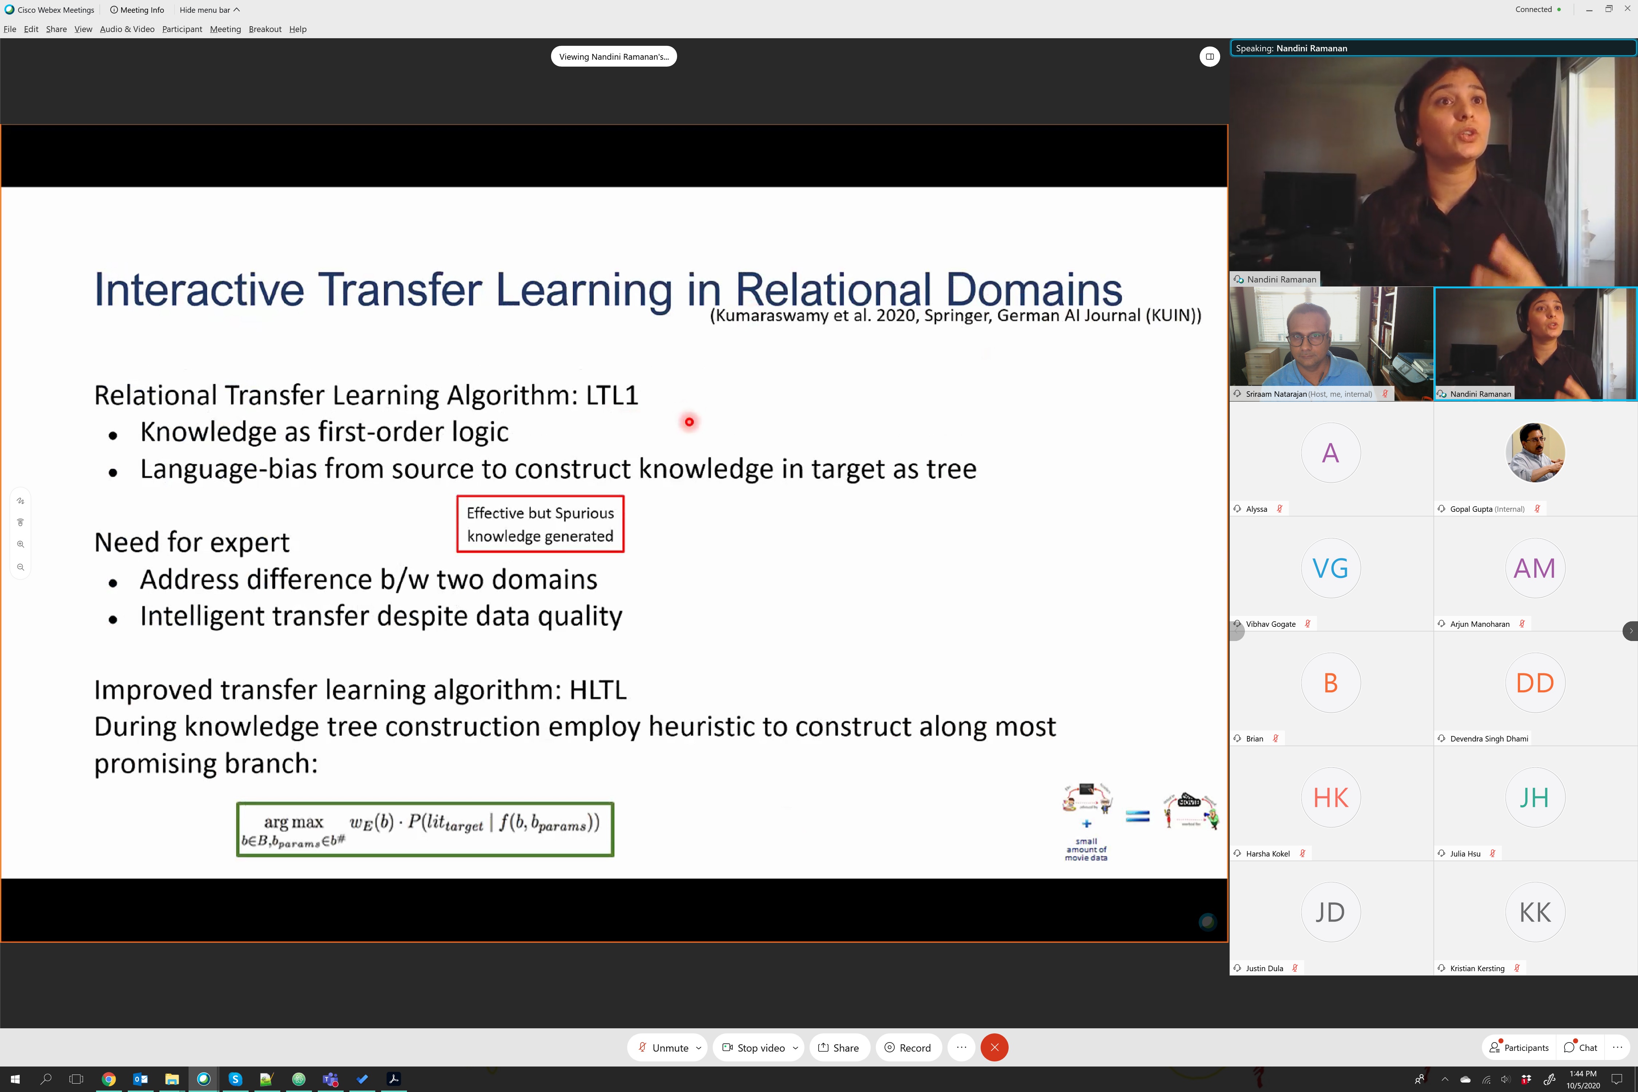1638x1092 pixels.
Task: Open more options ellipsis beside Record
Action: pyautogui.click(x=961, y=1048)
